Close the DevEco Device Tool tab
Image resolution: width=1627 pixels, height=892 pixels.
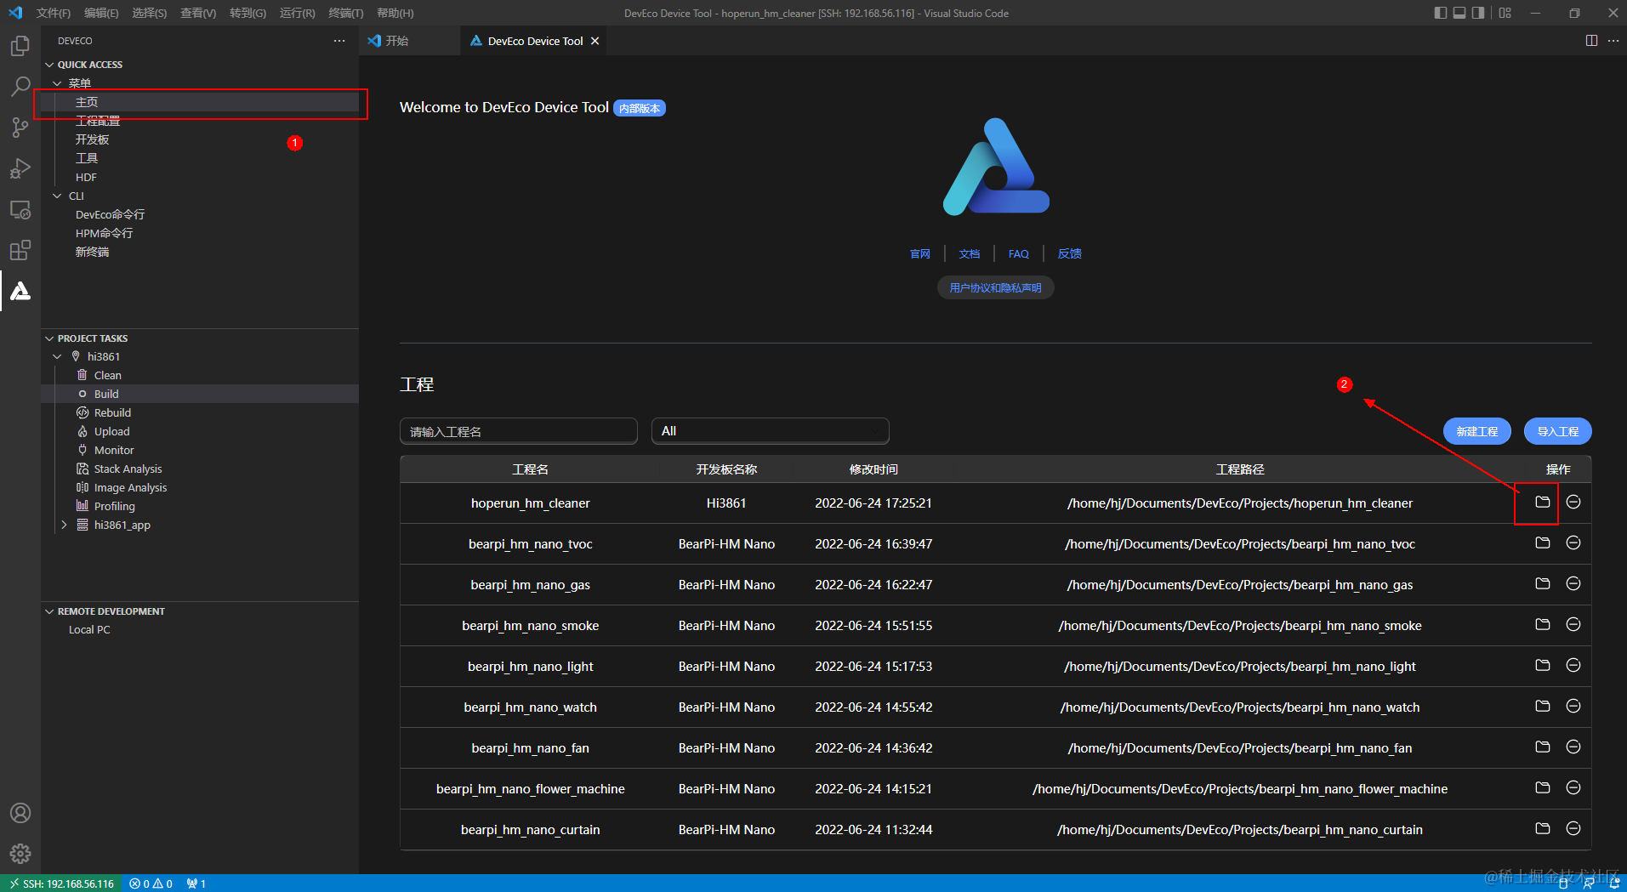594,41
